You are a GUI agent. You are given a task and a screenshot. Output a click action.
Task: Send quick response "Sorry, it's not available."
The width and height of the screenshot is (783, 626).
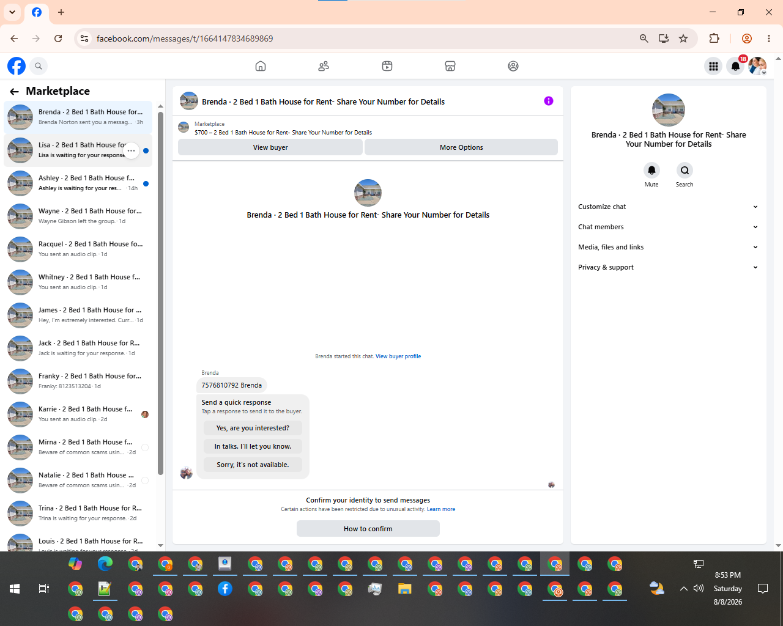click(x=253, y=465)
